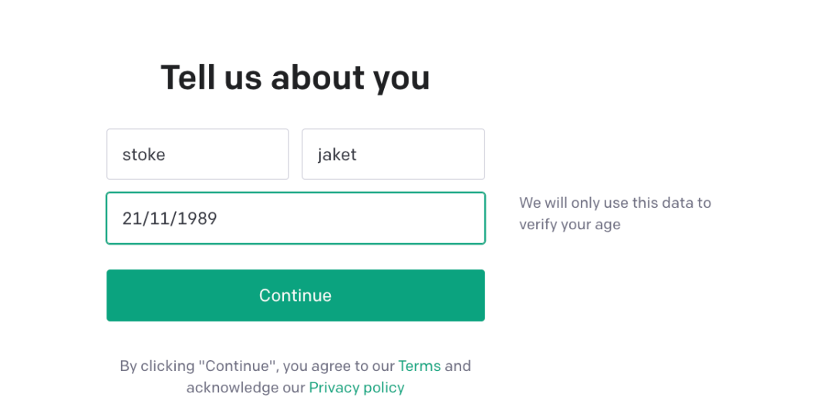Open the Terms link
Image resolution: width=833 pixels, height=404 pixels.
(x=420, y=366)
